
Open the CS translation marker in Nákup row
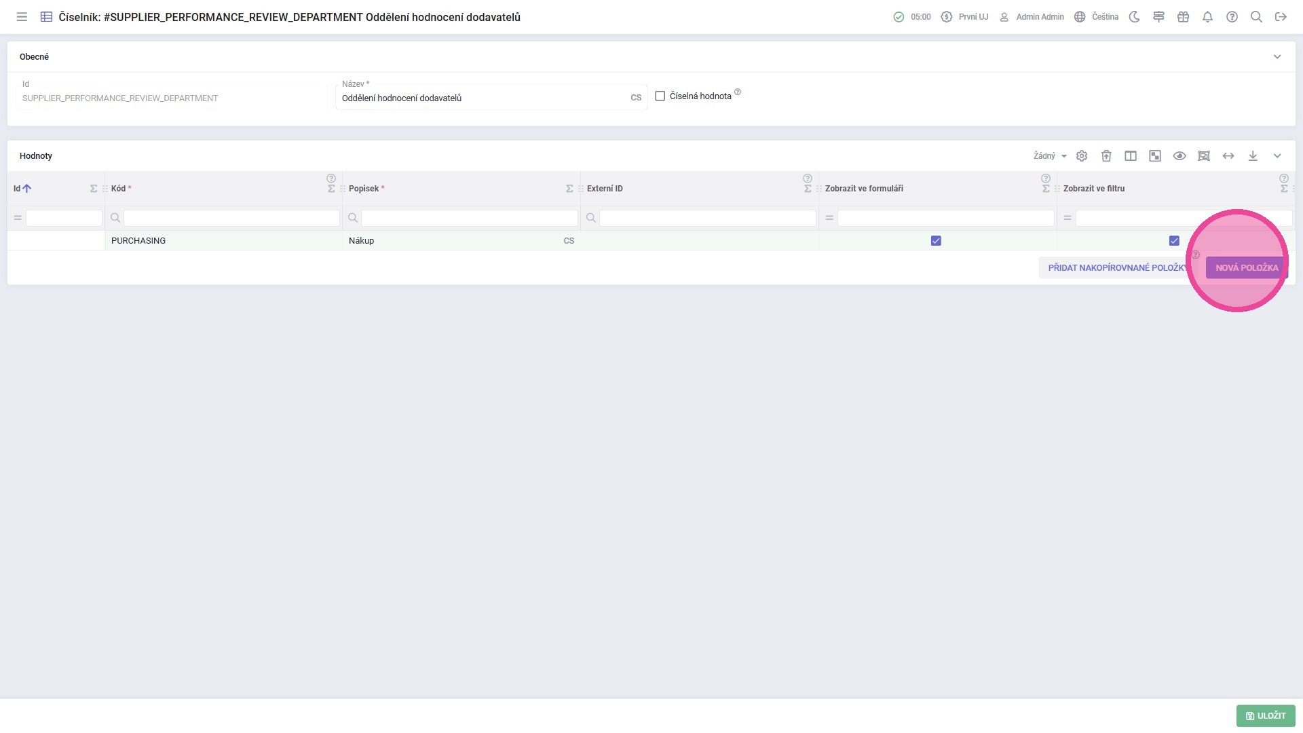569,241
